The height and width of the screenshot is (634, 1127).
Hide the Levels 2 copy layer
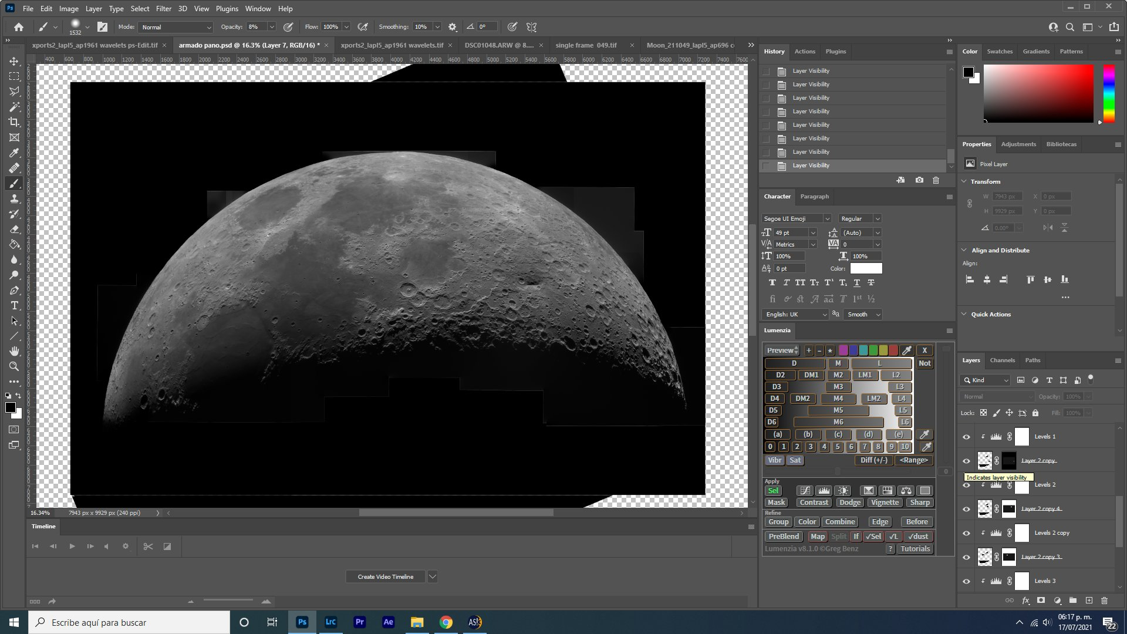[x=966, y=533]
